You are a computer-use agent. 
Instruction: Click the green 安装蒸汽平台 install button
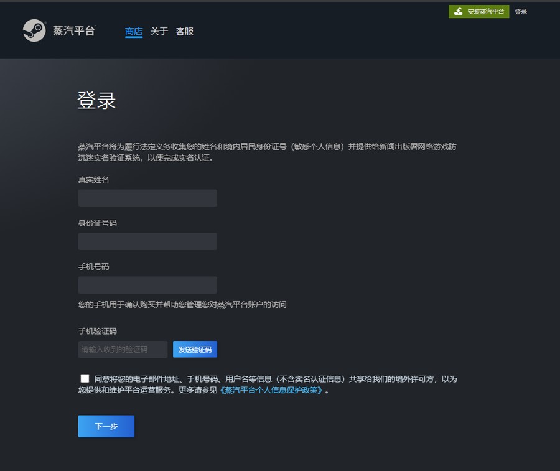click(x=478, y=12)
